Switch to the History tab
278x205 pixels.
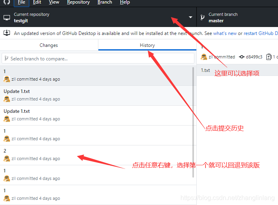[147, 45]
